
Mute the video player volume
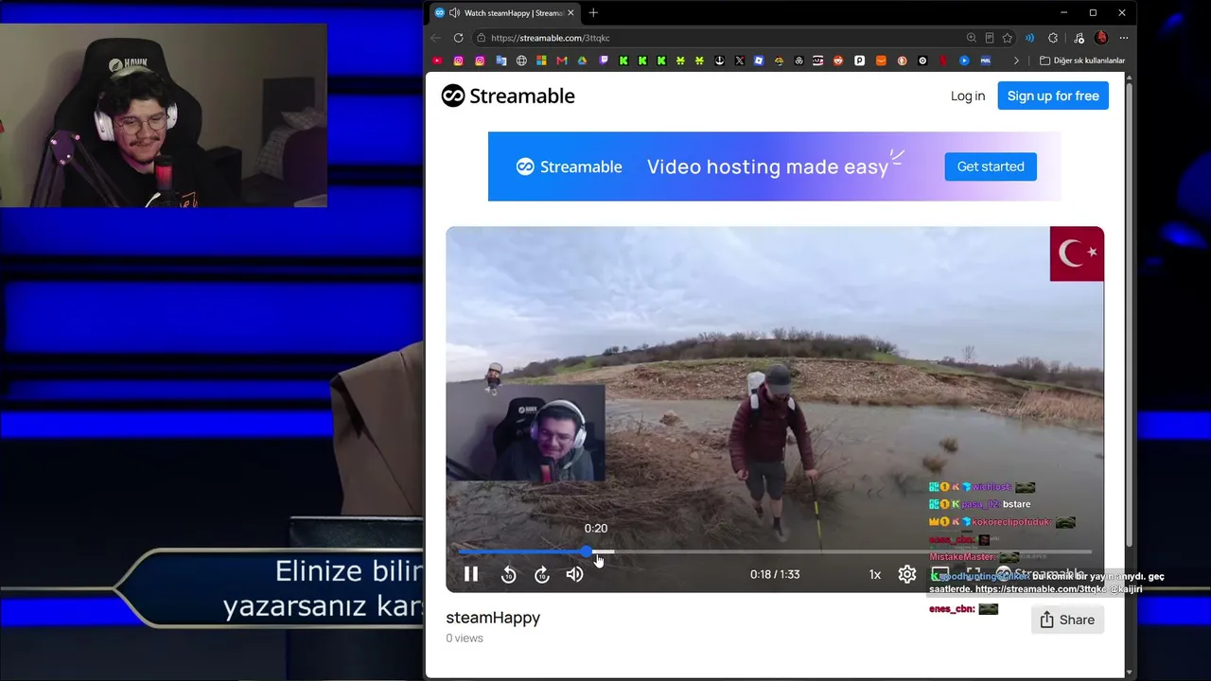click(x=574, y=574)
